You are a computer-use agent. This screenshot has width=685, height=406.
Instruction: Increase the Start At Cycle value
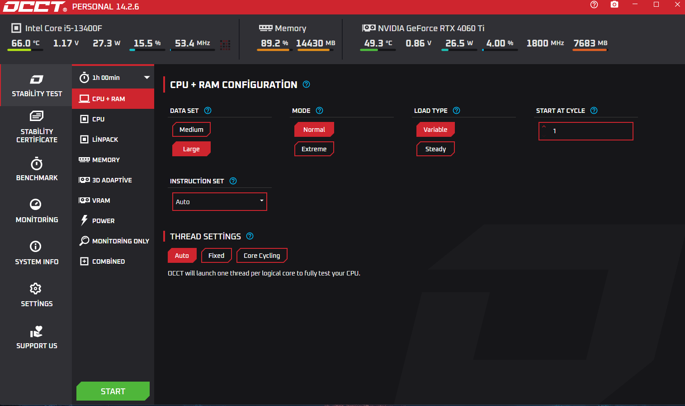[x=544, y=127]
